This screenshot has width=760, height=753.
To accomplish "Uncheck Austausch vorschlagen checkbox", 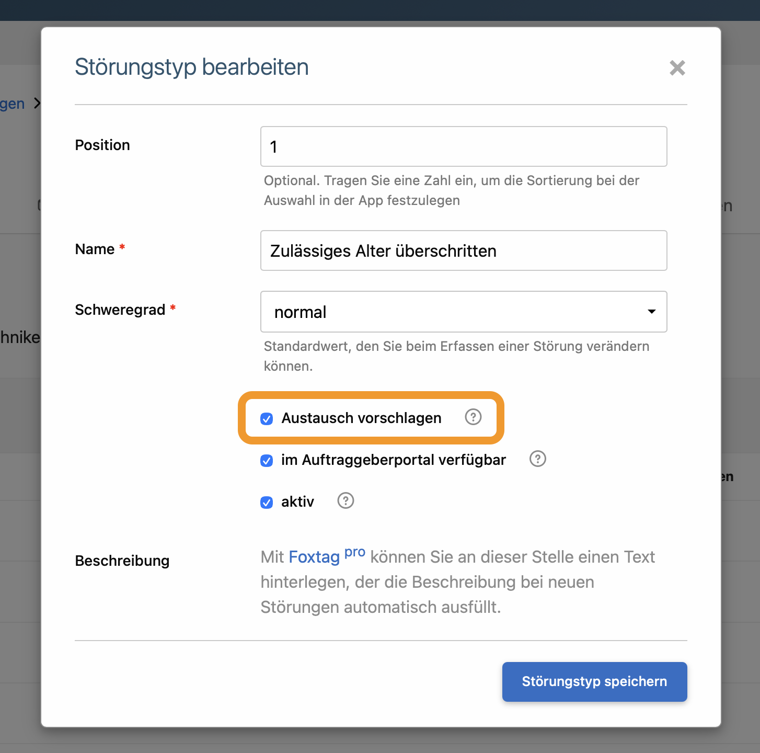I will [x=267, y=419].
